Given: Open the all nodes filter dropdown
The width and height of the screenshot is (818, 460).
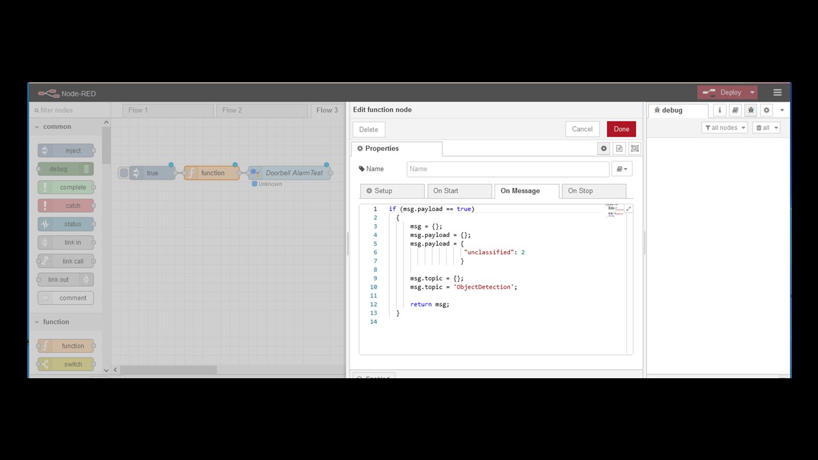Looking at the screenshot, I should pos(724,127).
